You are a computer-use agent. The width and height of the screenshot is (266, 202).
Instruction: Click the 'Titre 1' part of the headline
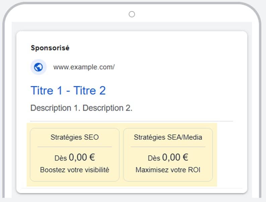[x=47, y=90]
